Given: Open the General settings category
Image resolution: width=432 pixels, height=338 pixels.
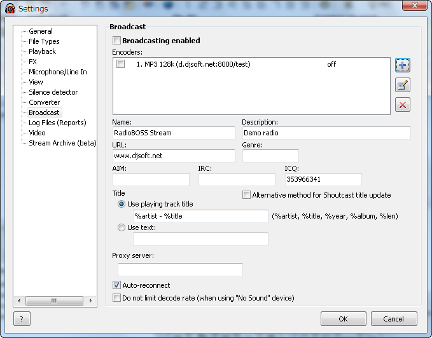Looking at the screenshot, I should [41, 31].
